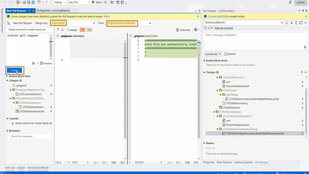The width and height of the screenshot is (309, 174).
Task: Click the Summary button
Action: [x=183, y=30]
